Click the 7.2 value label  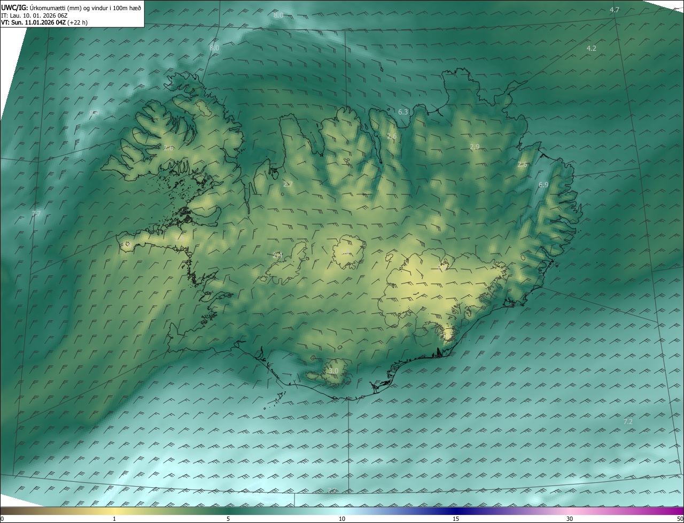point(628,422)
